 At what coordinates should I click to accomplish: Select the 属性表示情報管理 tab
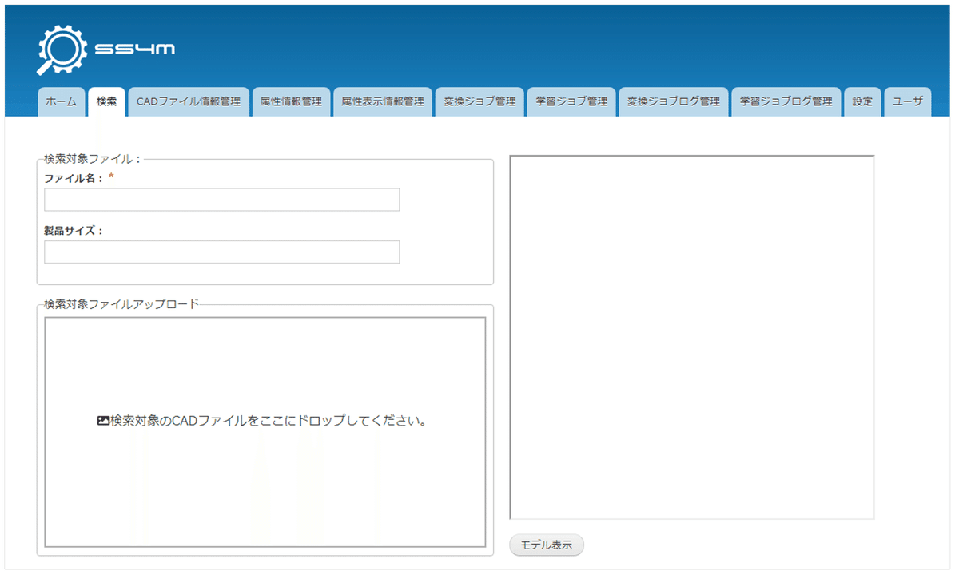[x=382, y=101]
